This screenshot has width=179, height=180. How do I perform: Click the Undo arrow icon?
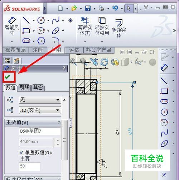tap(115, 8)
